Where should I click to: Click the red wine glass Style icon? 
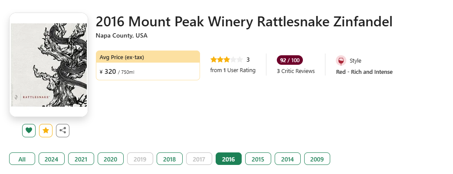coord(341,60)
